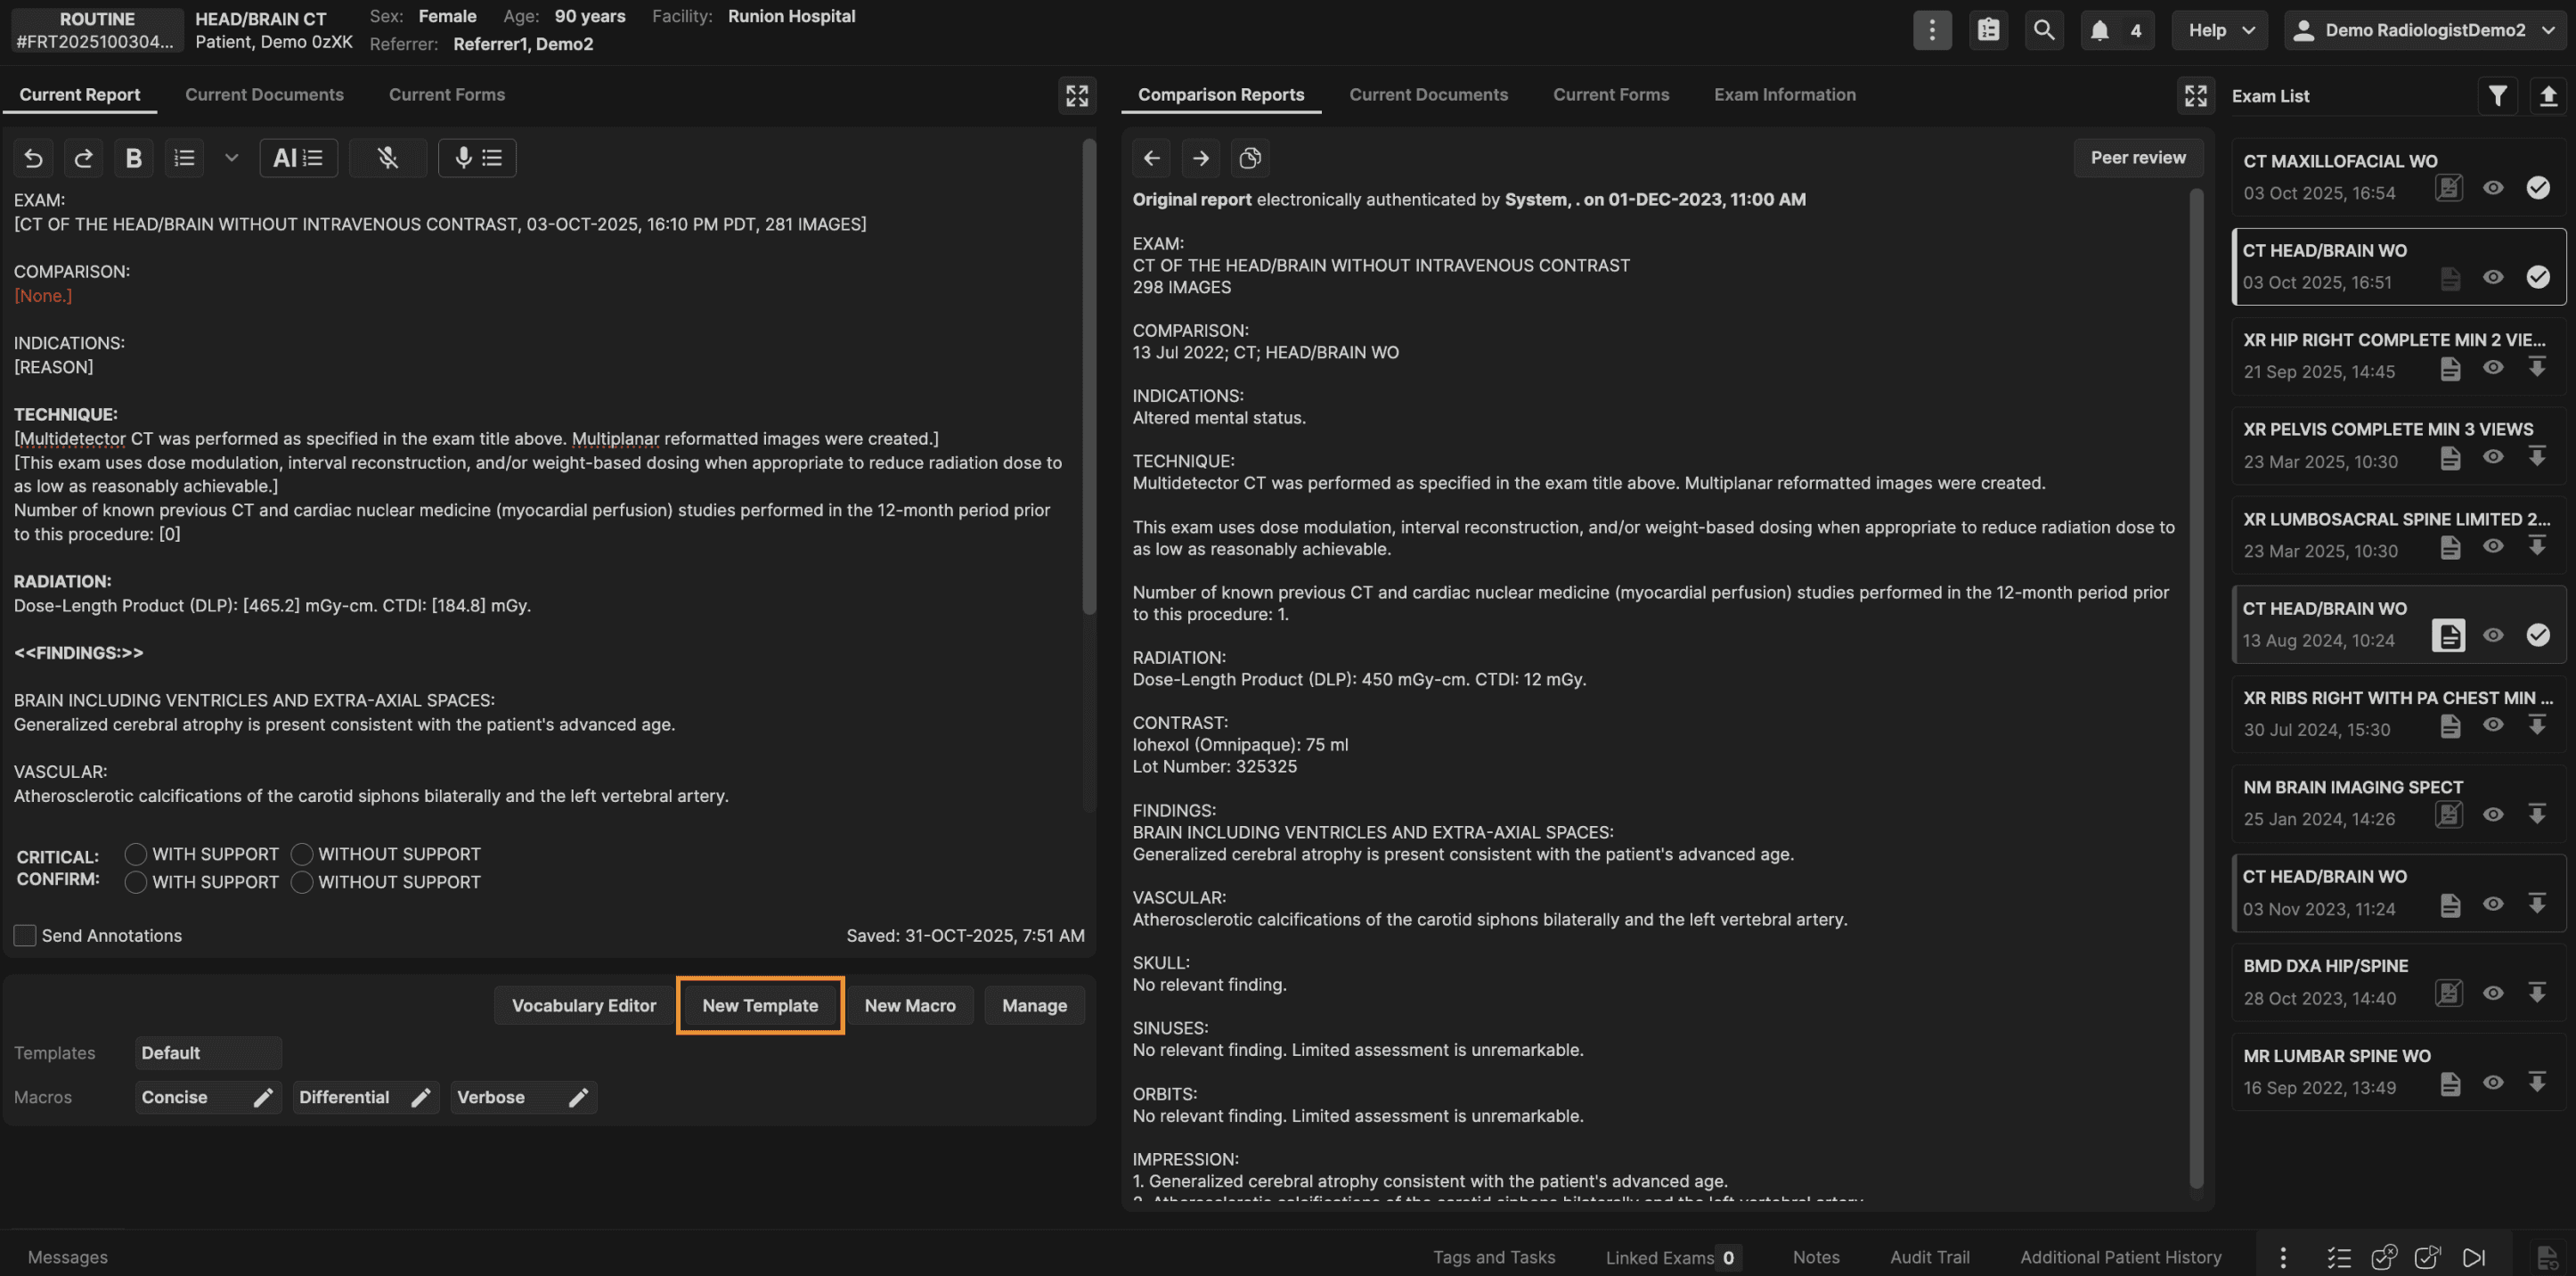Click the Vocabulary Editor button

point(584,1006)
